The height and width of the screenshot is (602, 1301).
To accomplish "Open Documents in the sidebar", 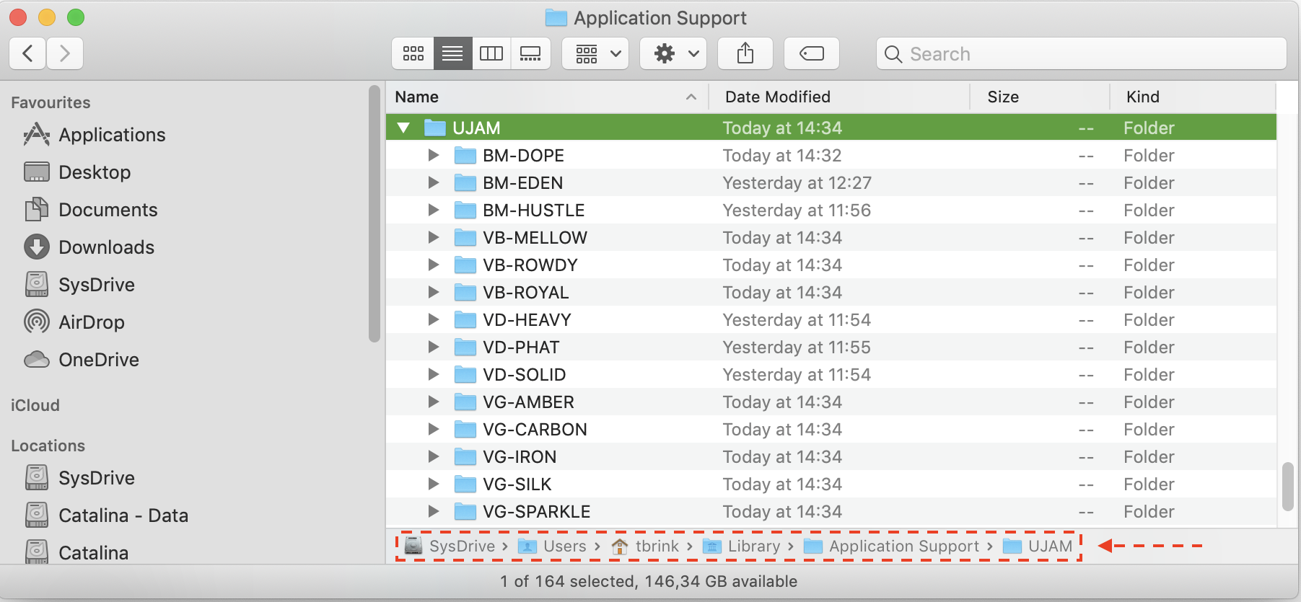I will pyautogui.click(x=90, y=210).
